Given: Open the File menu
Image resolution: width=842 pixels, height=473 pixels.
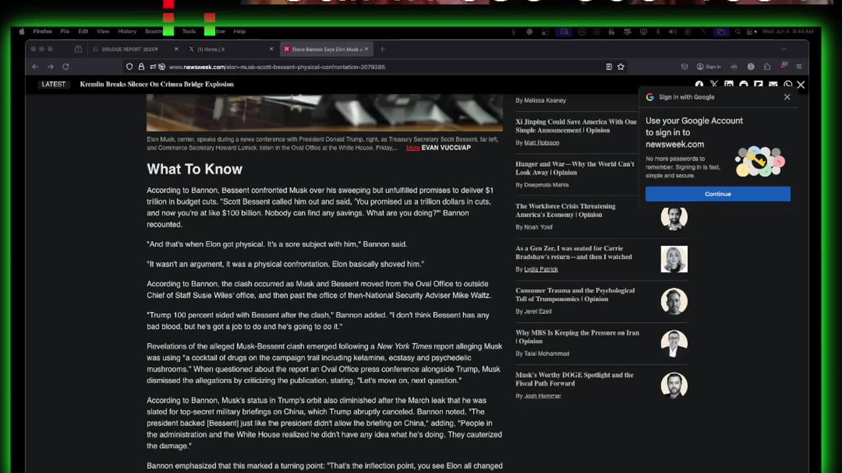Looking at the screenshot, I should [x=65, y=32].
